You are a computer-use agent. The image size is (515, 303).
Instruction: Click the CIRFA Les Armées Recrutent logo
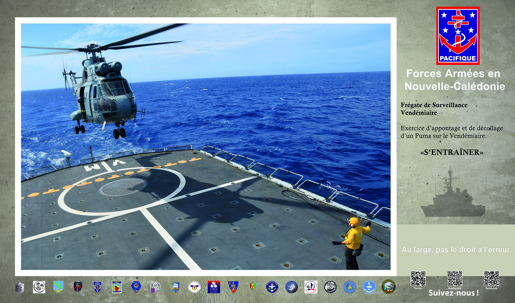click(x=214, y=287)
